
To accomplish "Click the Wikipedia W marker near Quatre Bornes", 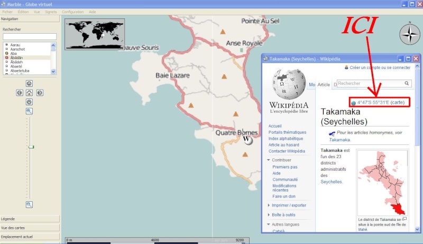I will click(247, 140).
